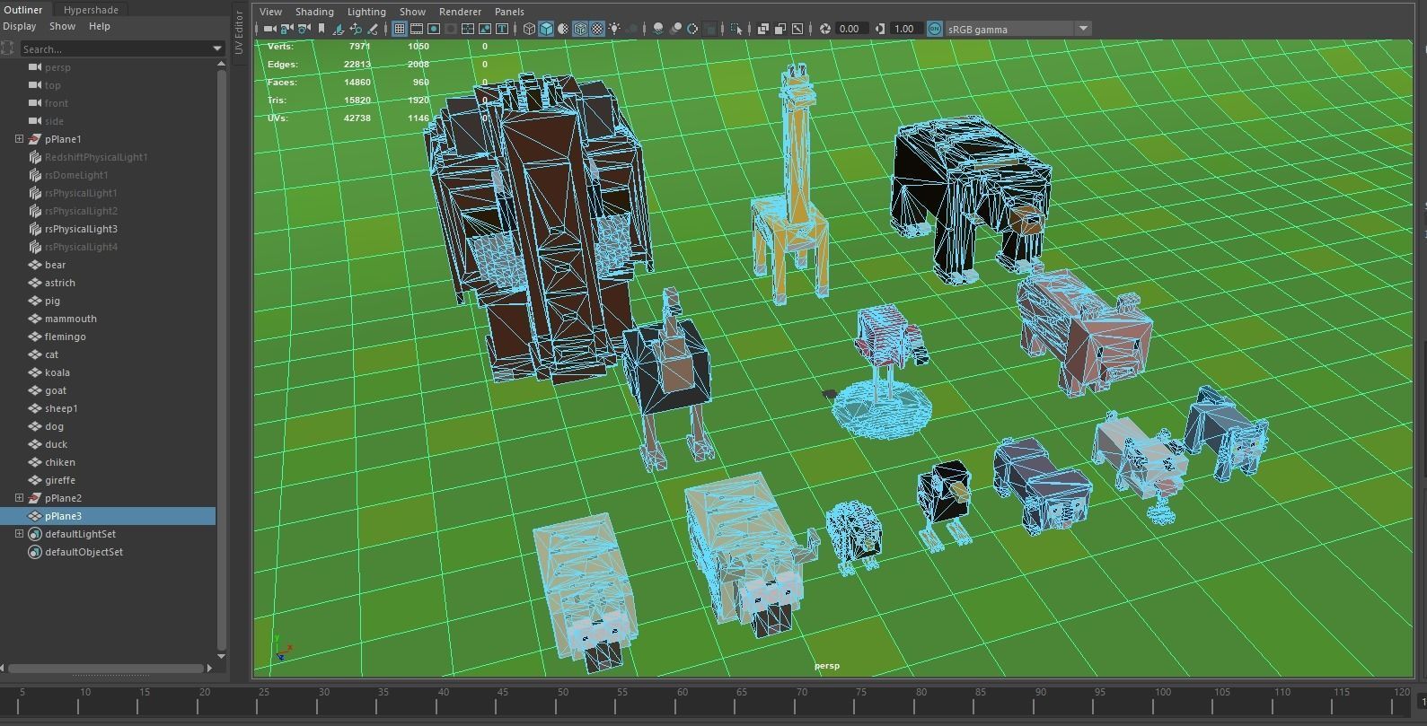Image resolution: width=1427 pixels, height=726 pixels.
Task: Switch to Wireframe display mode icon
Action: click(x=529, y=29)
